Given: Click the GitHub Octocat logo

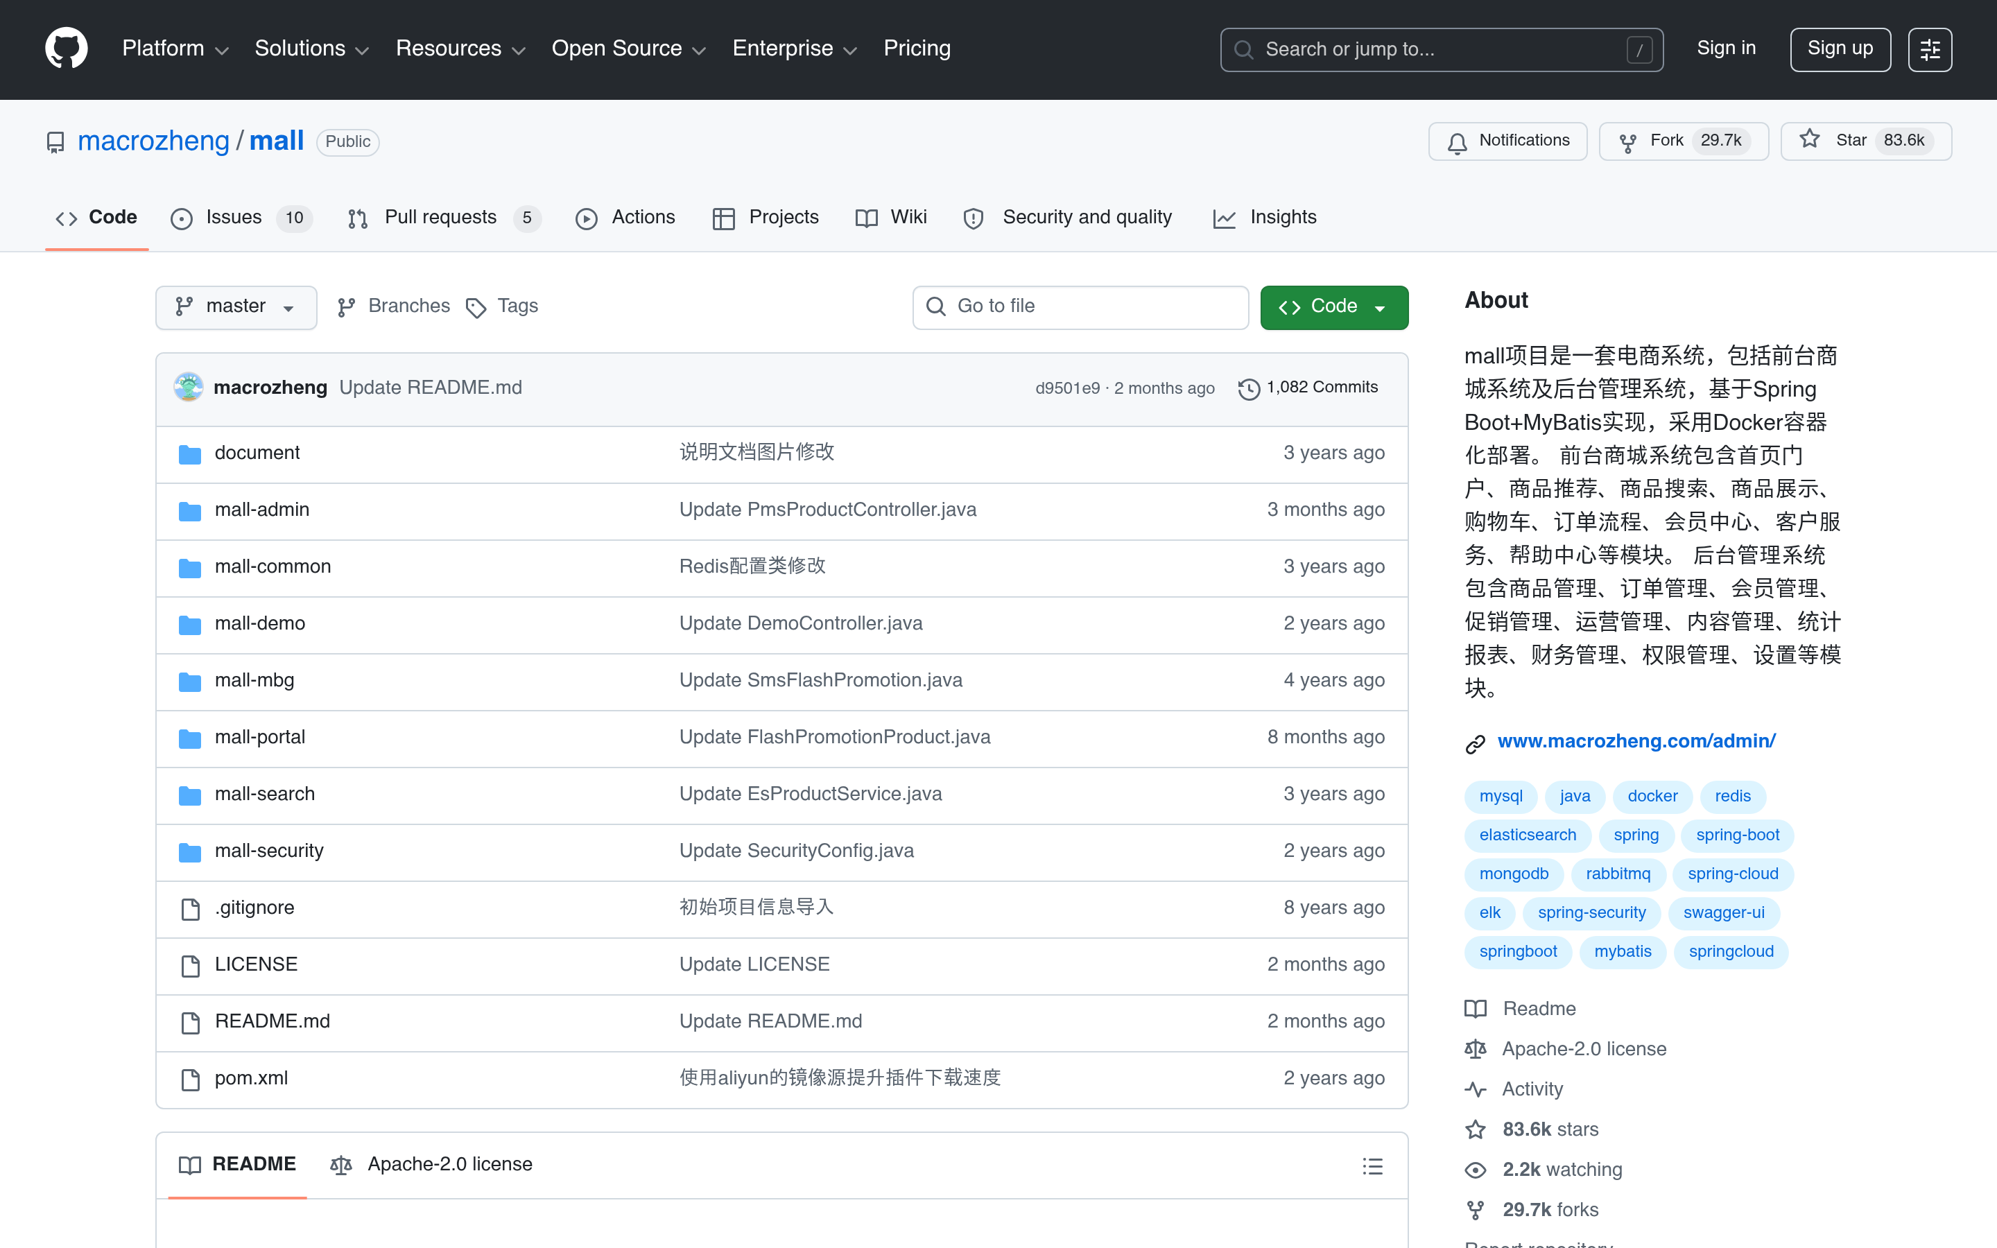Looking at the screenshot, I should tap(66, 49).
